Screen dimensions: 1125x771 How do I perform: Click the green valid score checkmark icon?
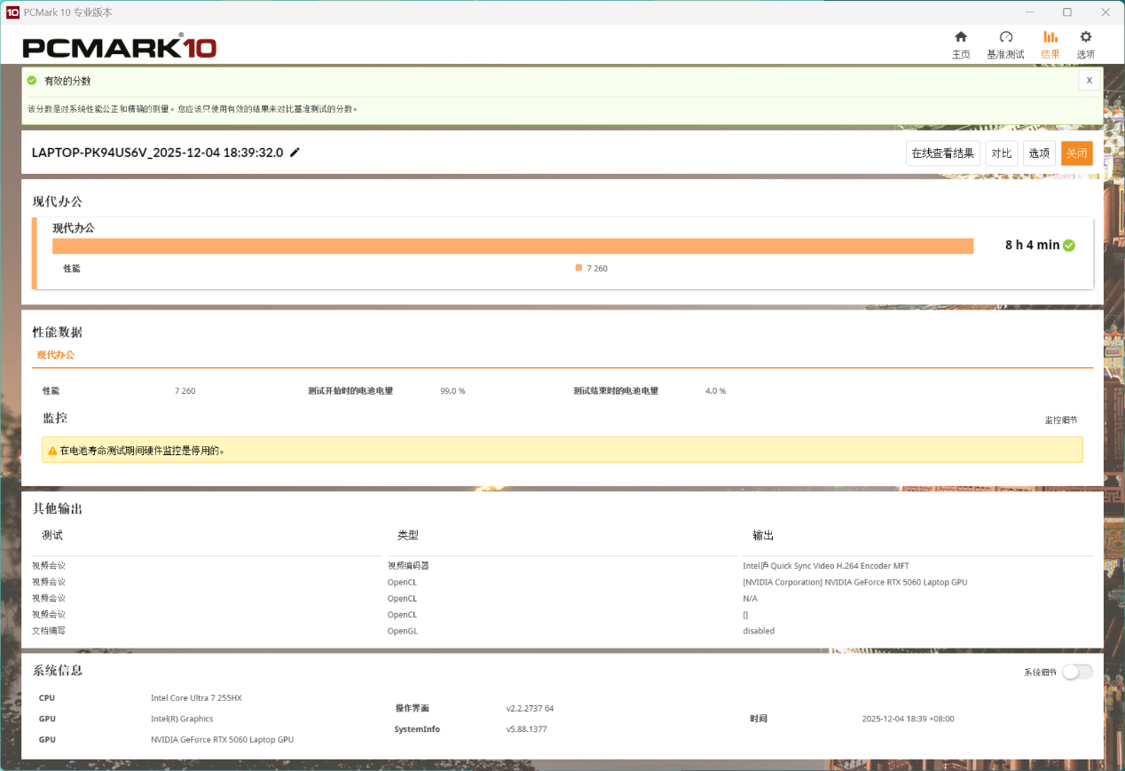tap(32, 80)
